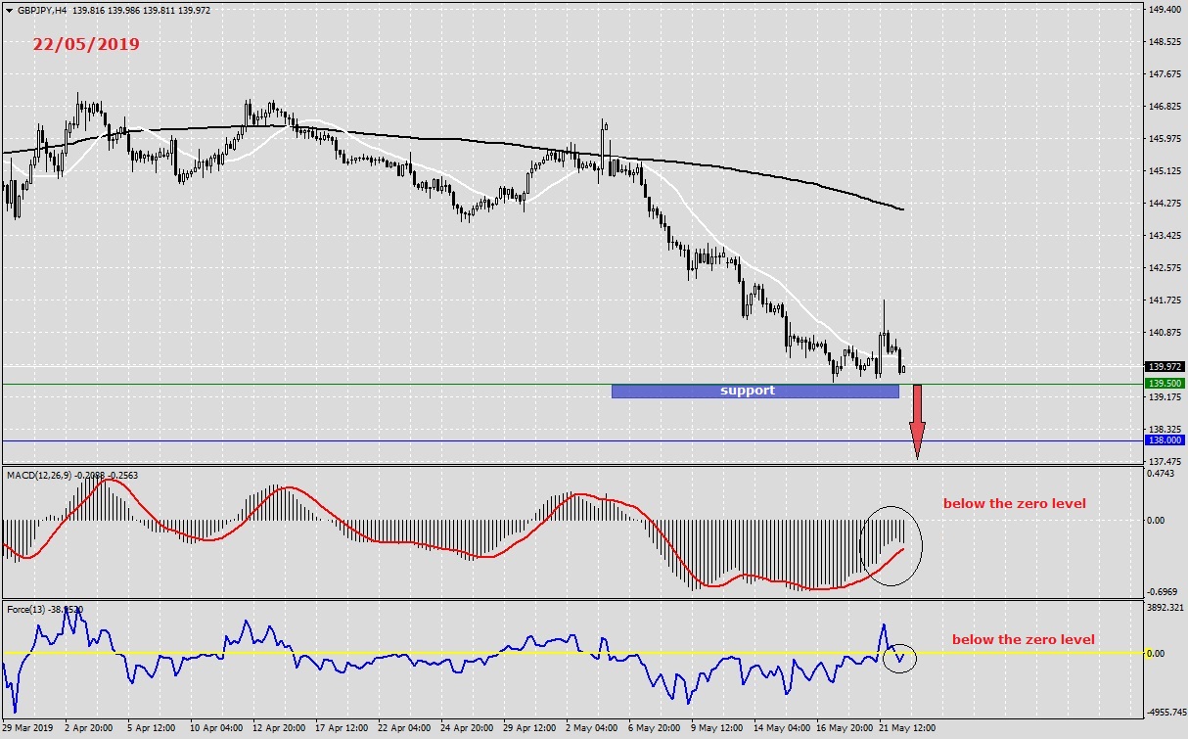
Task: Click the 148.525 price axis label
Action: pos(1164,41)
